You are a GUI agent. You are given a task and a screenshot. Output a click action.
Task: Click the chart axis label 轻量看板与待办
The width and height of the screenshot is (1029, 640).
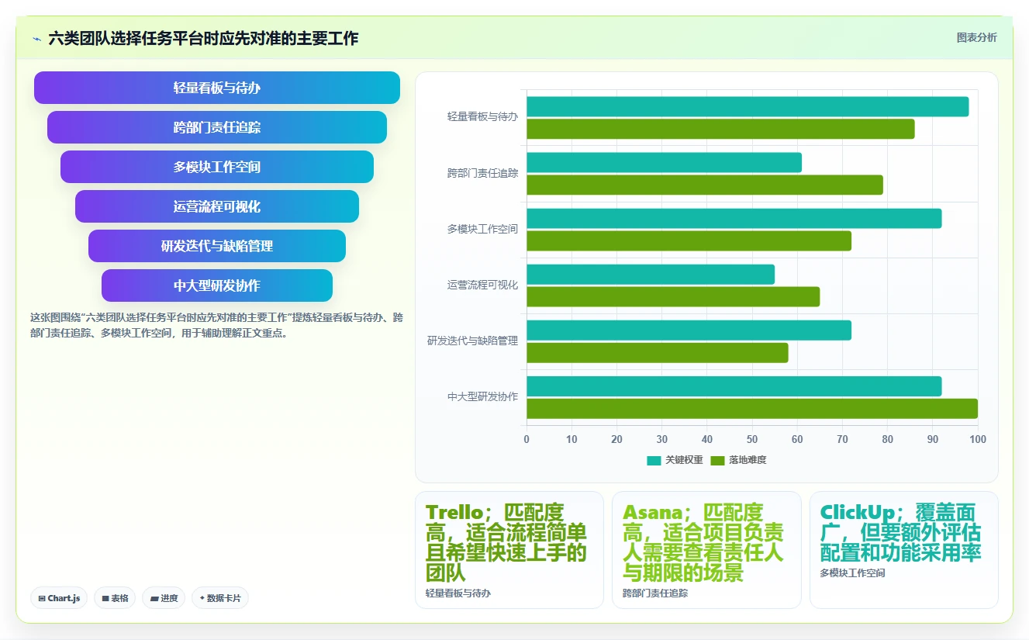click(482, 117)
